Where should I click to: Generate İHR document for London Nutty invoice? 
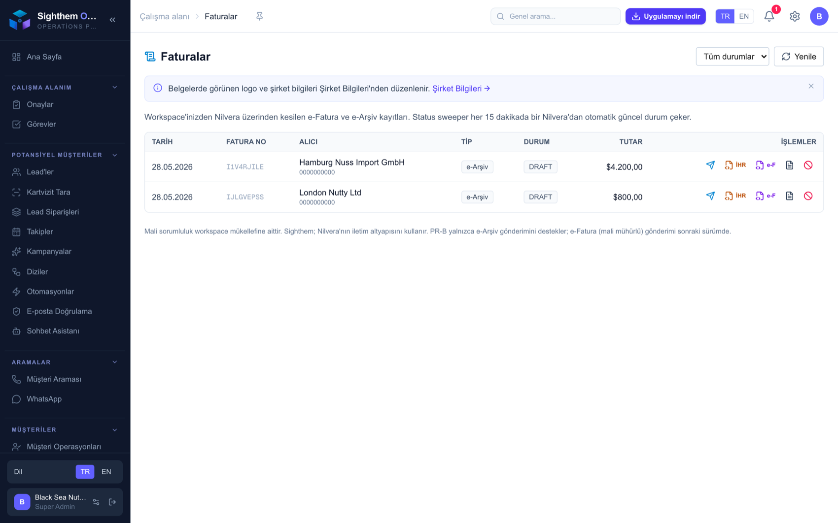[x=735, y=196]
